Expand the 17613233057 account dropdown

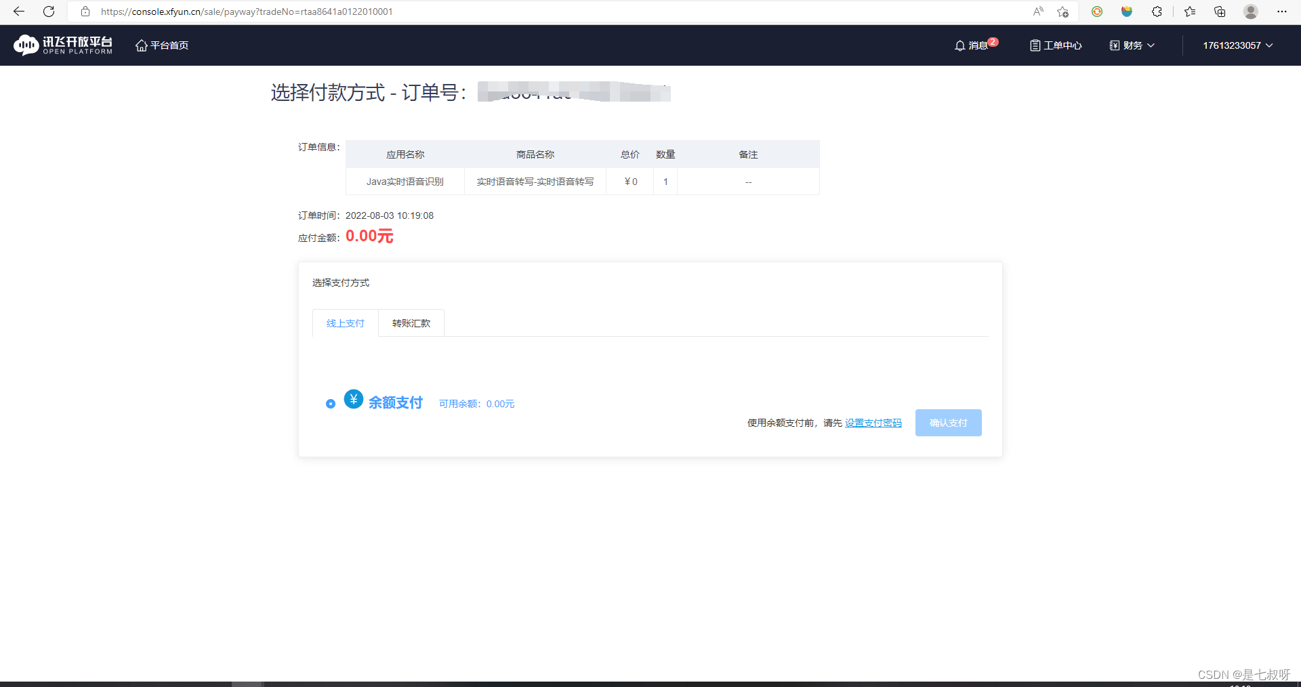point(1235,45)
